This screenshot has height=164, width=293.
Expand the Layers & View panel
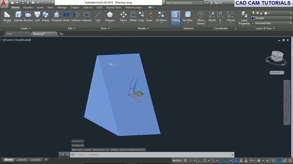click(265, 28)
